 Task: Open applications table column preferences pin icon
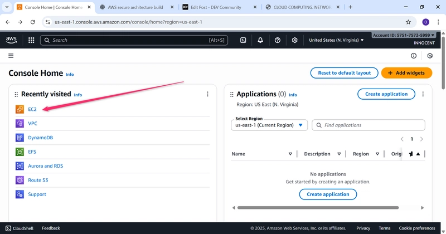(x=411, y=154)
